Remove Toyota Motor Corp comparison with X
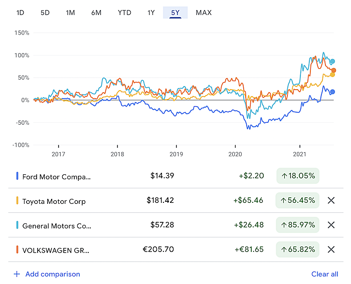 331,201
